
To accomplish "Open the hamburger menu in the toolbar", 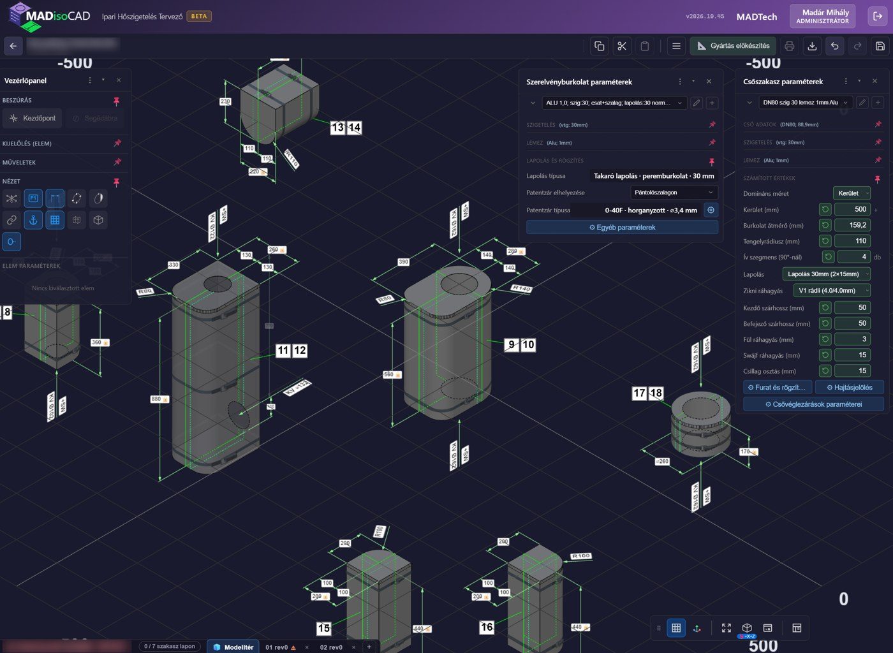I will tap(676, 46).
